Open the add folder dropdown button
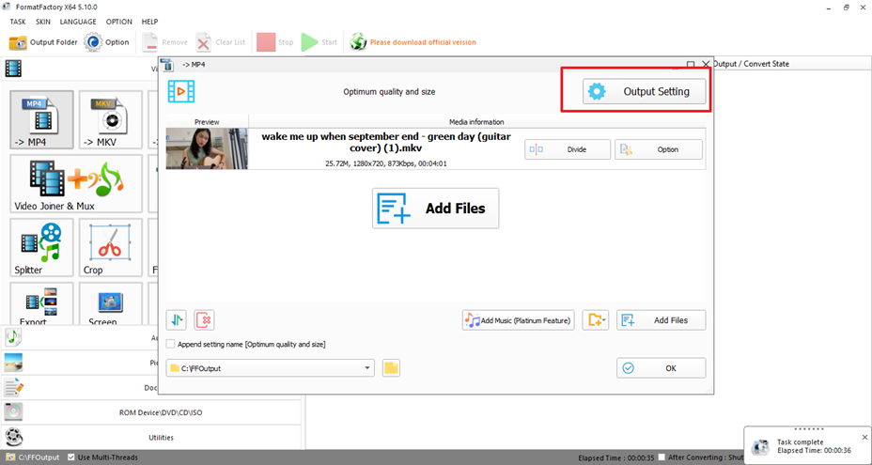Image resolution: width=872 pixels, height=465 pixels. pyautogui.click(x=596, y=319)
